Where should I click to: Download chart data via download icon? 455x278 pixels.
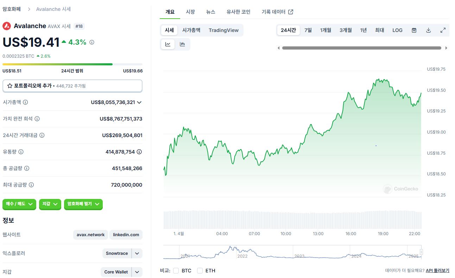point(429,30)
